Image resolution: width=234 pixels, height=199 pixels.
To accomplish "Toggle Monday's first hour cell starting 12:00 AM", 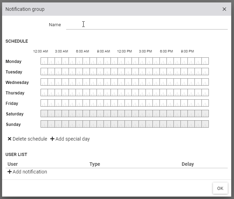I will (x=44, y=61).
